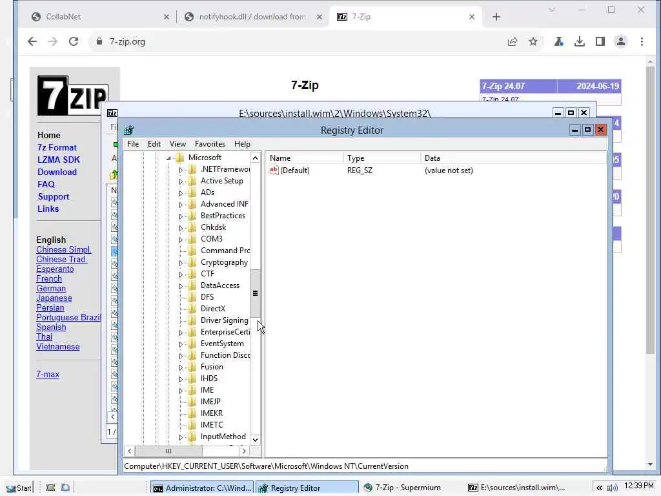Select the CTF key

point(207,274)
